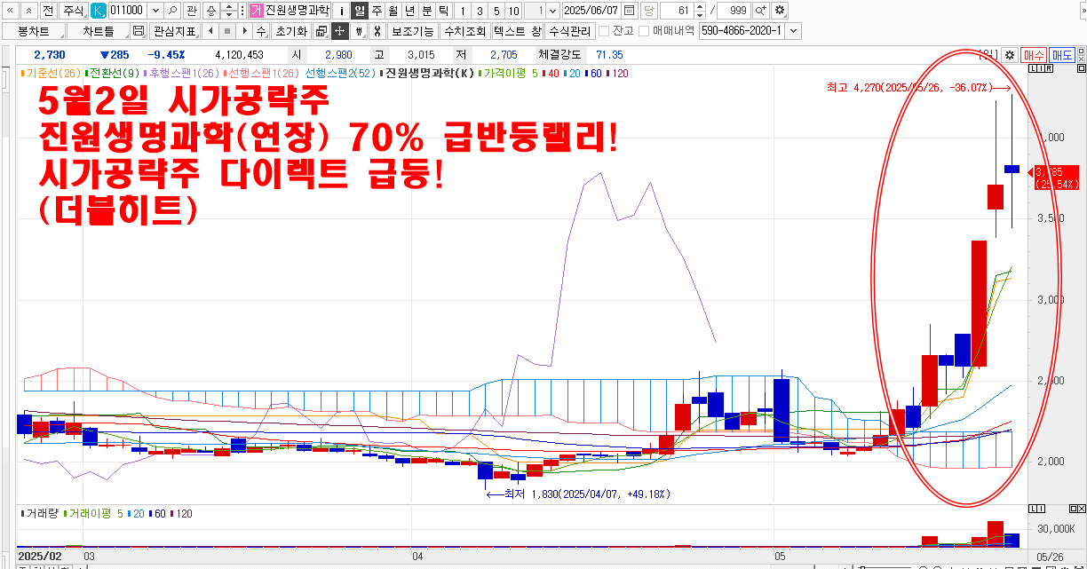
Task: Click the pink 거 badge icon
Action: point(256,11)
